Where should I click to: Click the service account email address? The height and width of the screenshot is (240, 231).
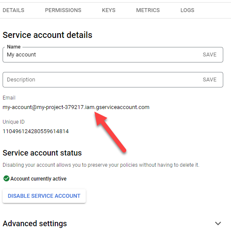76,107
